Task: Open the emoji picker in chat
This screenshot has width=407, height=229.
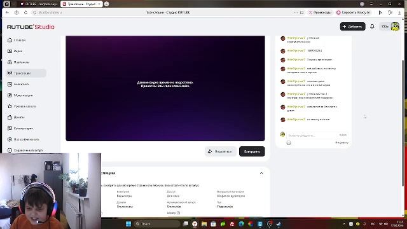Action: point(289,142)
